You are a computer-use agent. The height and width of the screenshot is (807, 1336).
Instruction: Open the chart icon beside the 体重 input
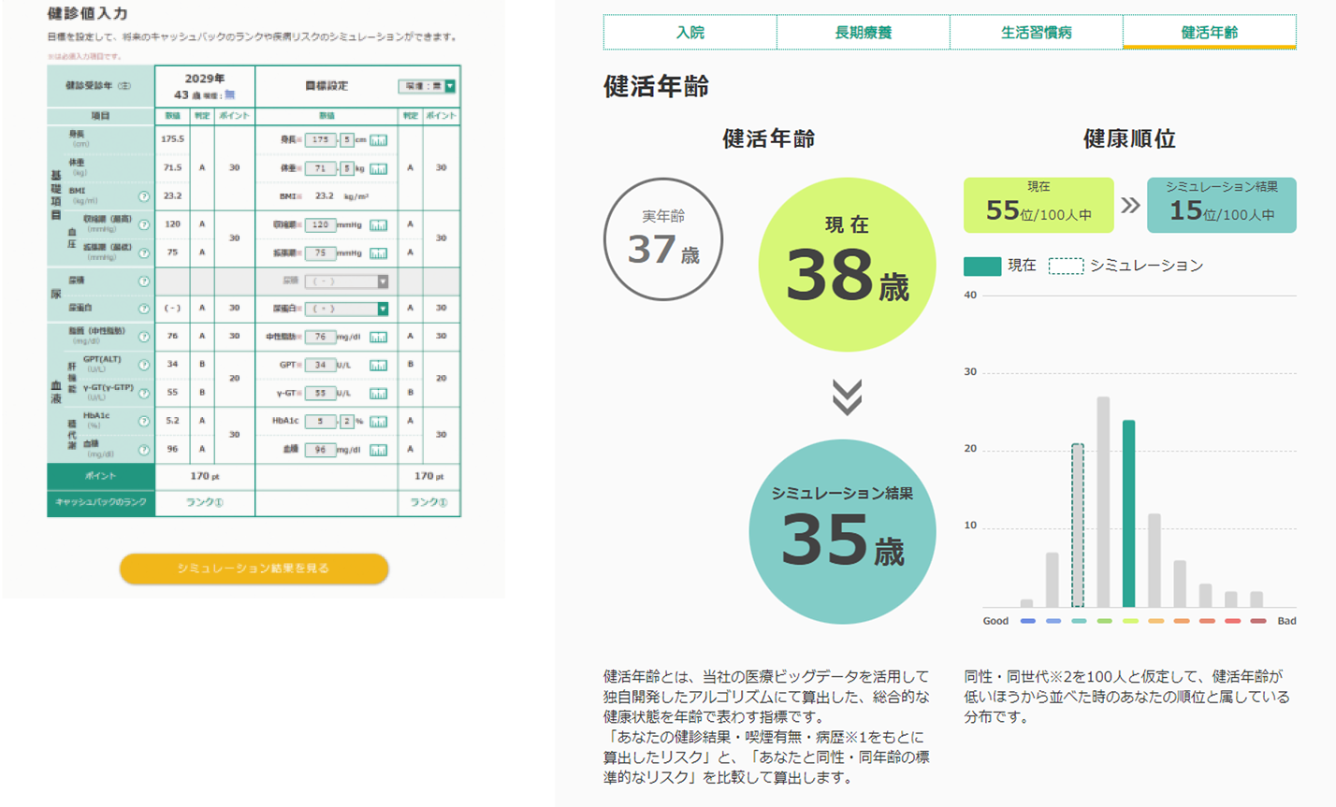(378, 168)
